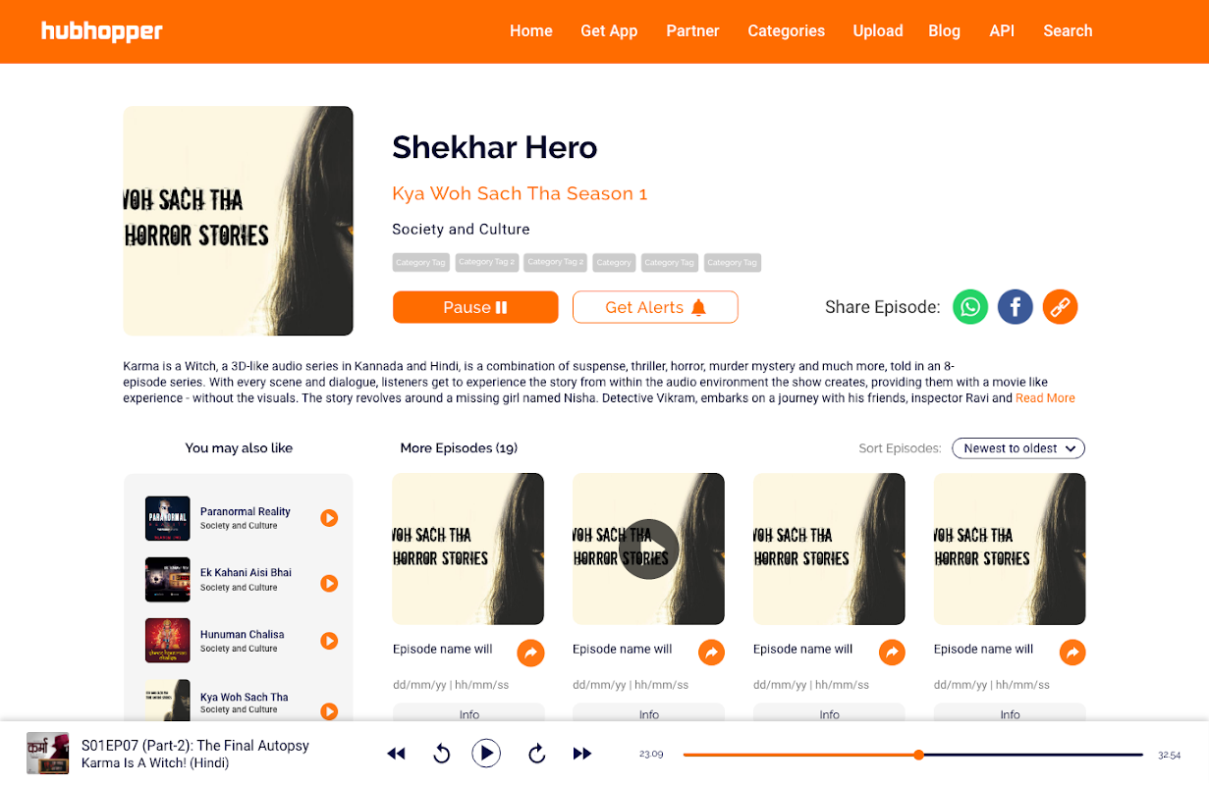Open Kya Woh Sach Tha Season 1 link
1209x785 pixels.
pyautogui.click(x=520, y=193)
